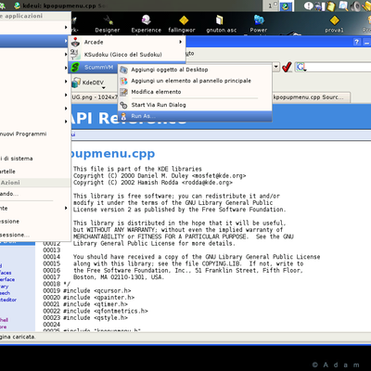This screenshot has width=371, height=371.
Task: Switch to kpopupmenu.cpp Sourc... tab
Action: (x=310, y=97)
